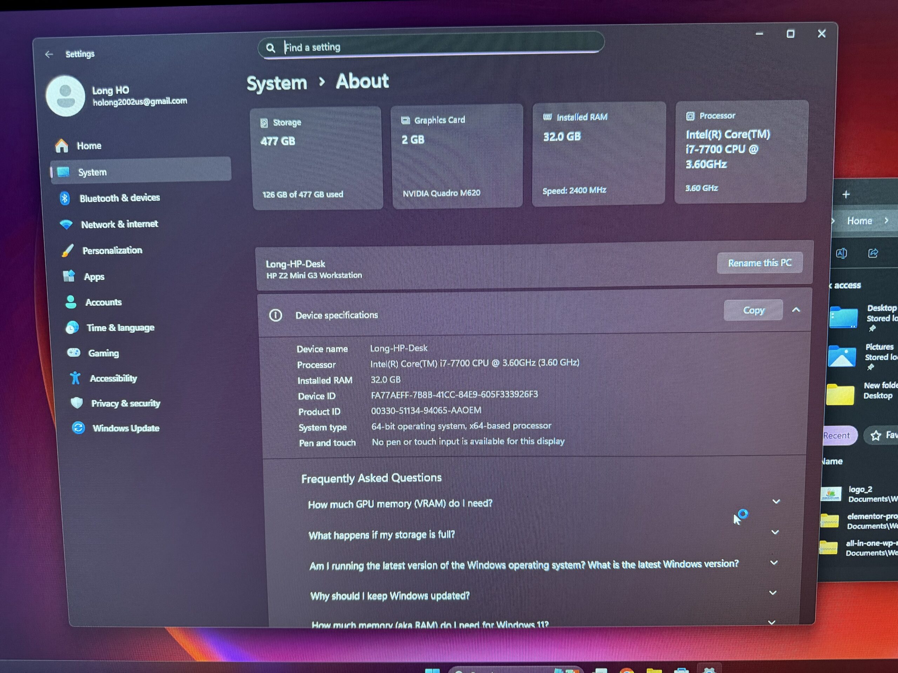
Task: Expand Why should I keep Windows updated
Action: click(x=773, y=593)
